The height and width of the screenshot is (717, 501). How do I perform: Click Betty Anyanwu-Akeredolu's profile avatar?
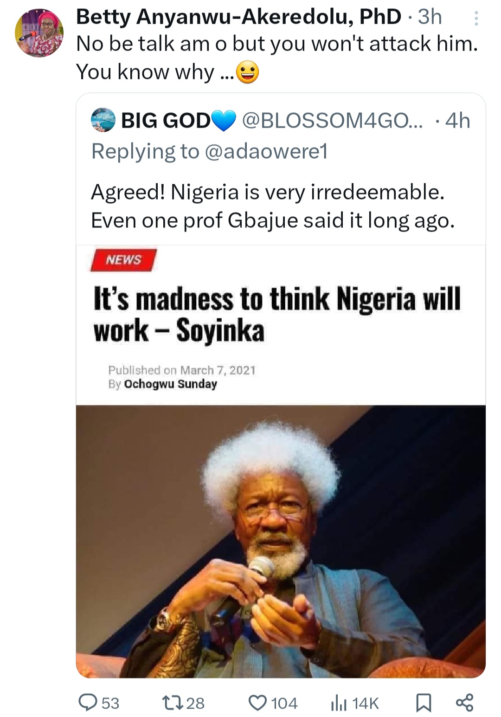coord(39,33)
